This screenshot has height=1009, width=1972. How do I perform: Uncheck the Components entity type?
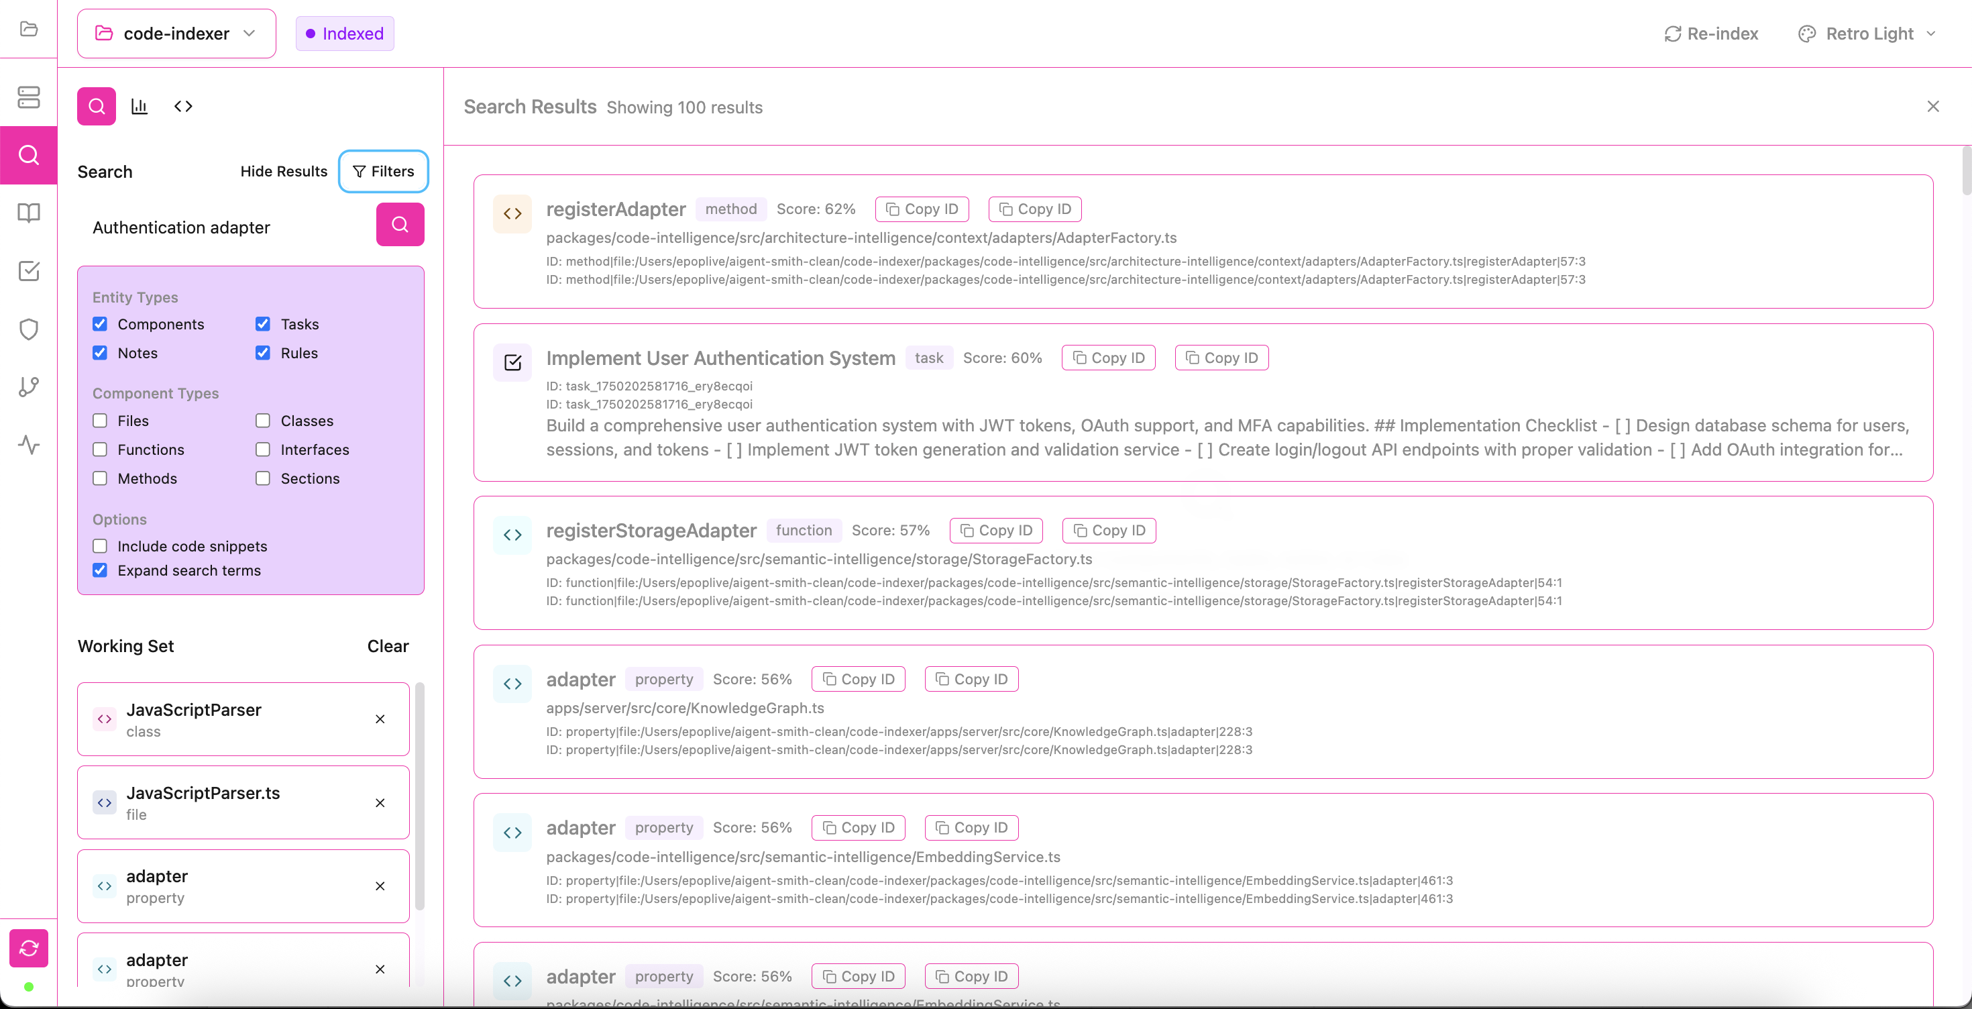[101, 324]
